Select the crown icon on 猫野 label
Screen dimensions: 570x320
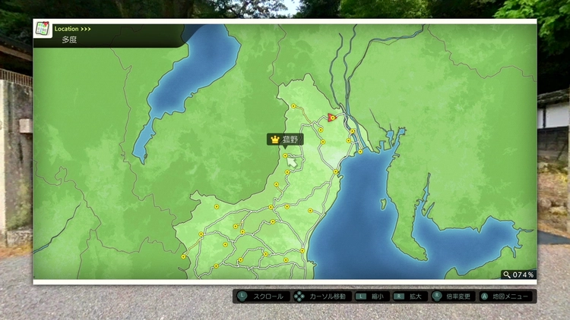click(x=274, y=140)
